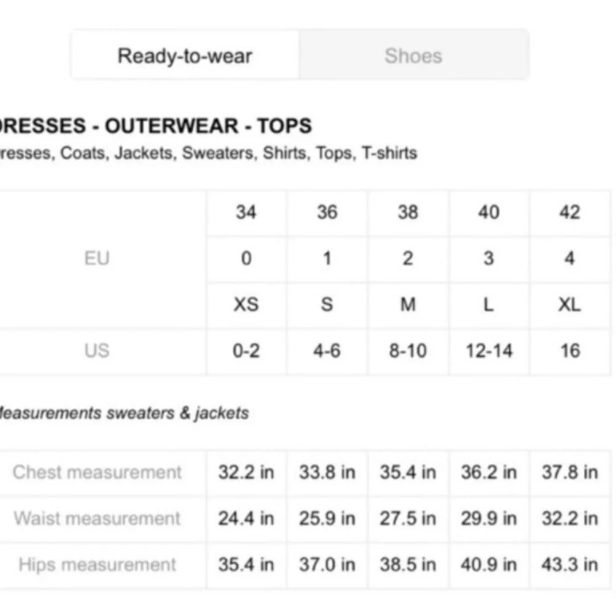Select the 43.3 in hips value
616x616 pixels.
coord(570,564)
